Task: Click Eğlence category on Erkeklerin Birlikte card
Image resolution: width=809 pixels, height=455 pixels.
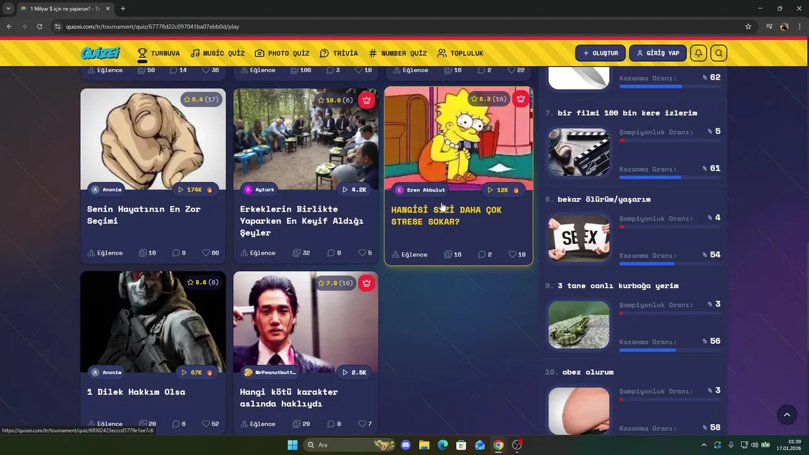Action: 258,253
